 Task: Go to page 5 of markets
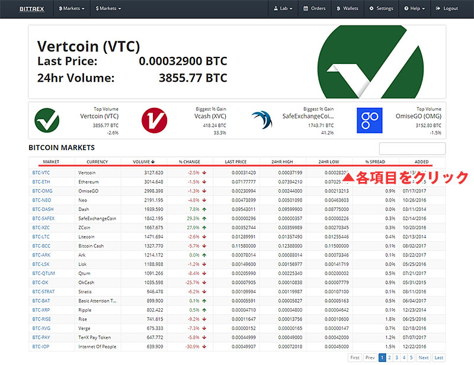coord(411,357)
